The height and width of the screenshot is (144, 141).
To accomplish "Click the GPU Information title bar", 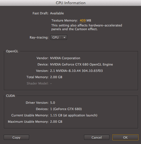I will pos(70,3).
